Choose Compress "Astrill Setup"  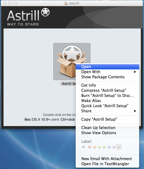click(x=107, y=90)
